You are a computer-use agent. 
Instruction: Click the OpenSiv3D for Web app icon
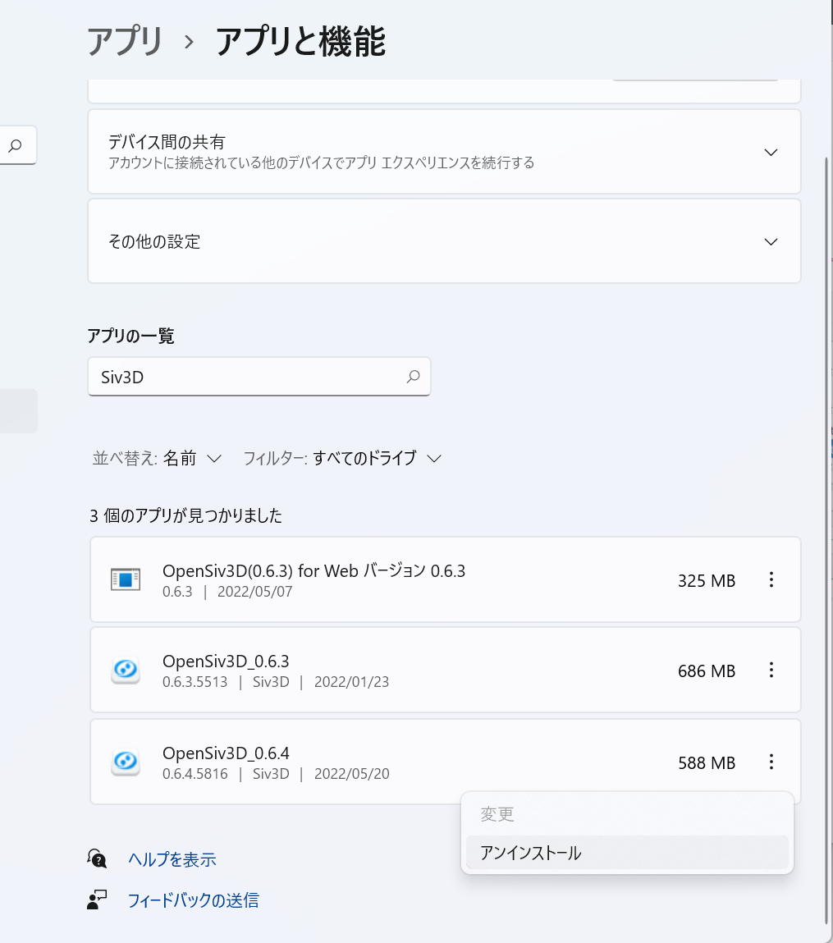coord(126,580)
